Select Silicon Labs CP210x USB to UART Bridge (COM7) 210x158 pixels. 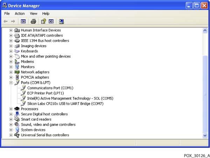pyautogui.click(x=65, y=103)
